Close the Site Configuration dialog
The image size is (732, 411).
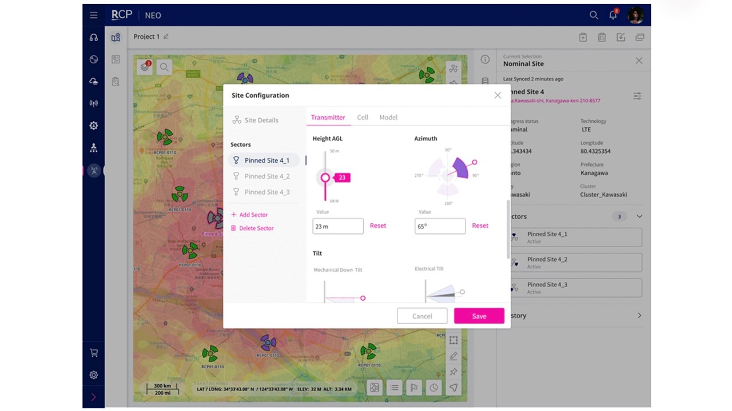coord(498,95)
